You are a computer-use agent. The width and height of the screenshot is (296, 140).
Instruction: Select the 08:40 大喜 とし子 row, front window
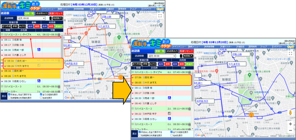pyautogui.click(x=161, y=103)
